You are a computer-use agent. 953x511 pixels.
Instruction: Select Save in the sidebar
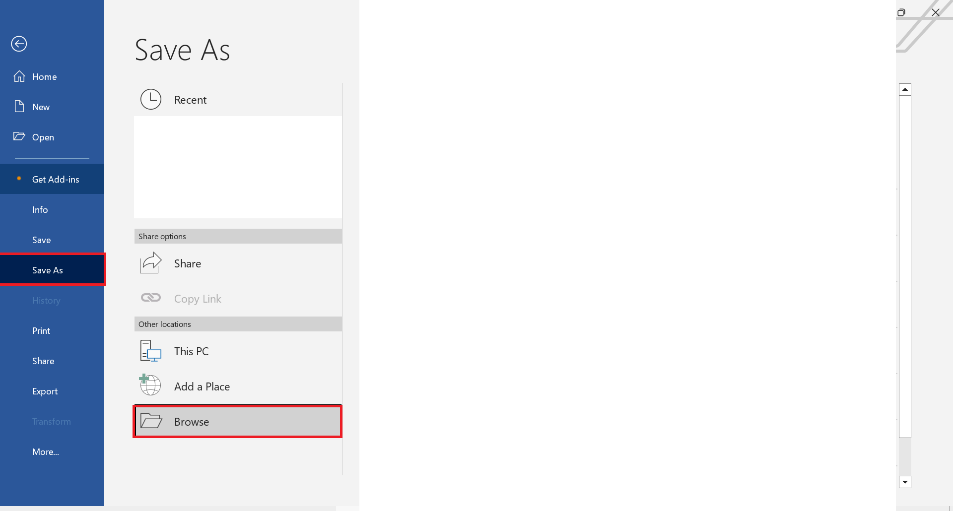pyautogui.click(x=42, y=240)
